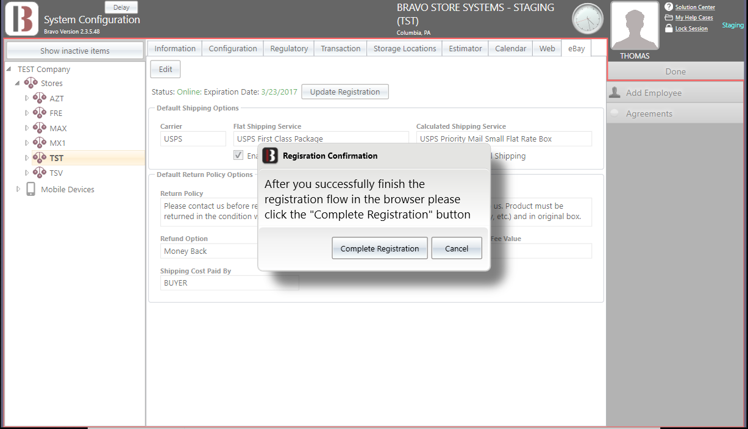Click Show inactive items button
The image size is (748, 429).
pyautogui.click(x=75, y=51)
